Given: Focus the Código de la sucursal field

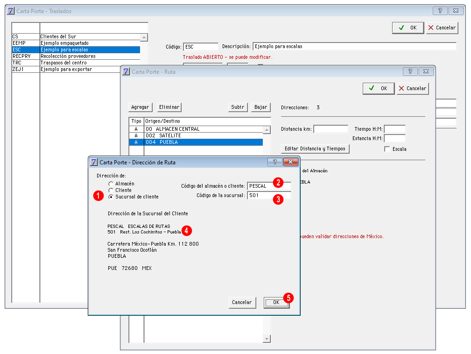Looking at the screenshot, I should click(x=269, y=195).
